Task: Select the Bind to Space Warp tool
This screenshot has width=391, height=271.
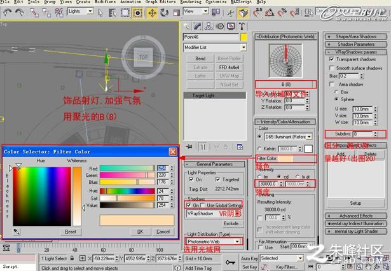Action: tap(58, 13)
